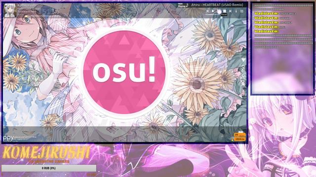Select the first Vladislav Em chat message
The width and height of the screenshot is (316, 177).
coord(276,13)
